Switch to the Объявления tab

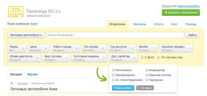(x=117, y=24)
